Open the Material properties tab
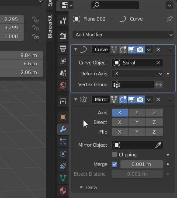The height and width of the screenshot is (198, 177). (x=63, y=191)
